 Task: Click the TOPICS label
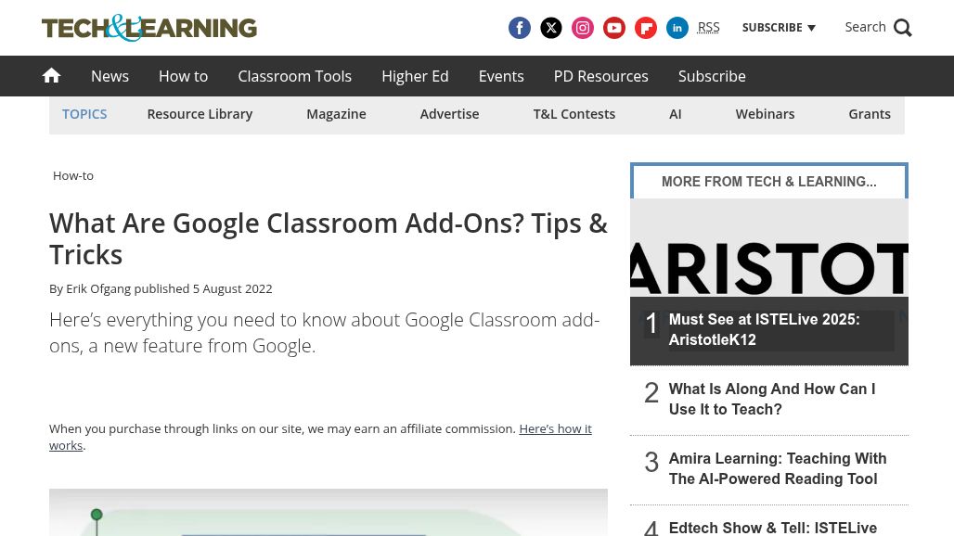pyautogui.click(x=84, y=114)
